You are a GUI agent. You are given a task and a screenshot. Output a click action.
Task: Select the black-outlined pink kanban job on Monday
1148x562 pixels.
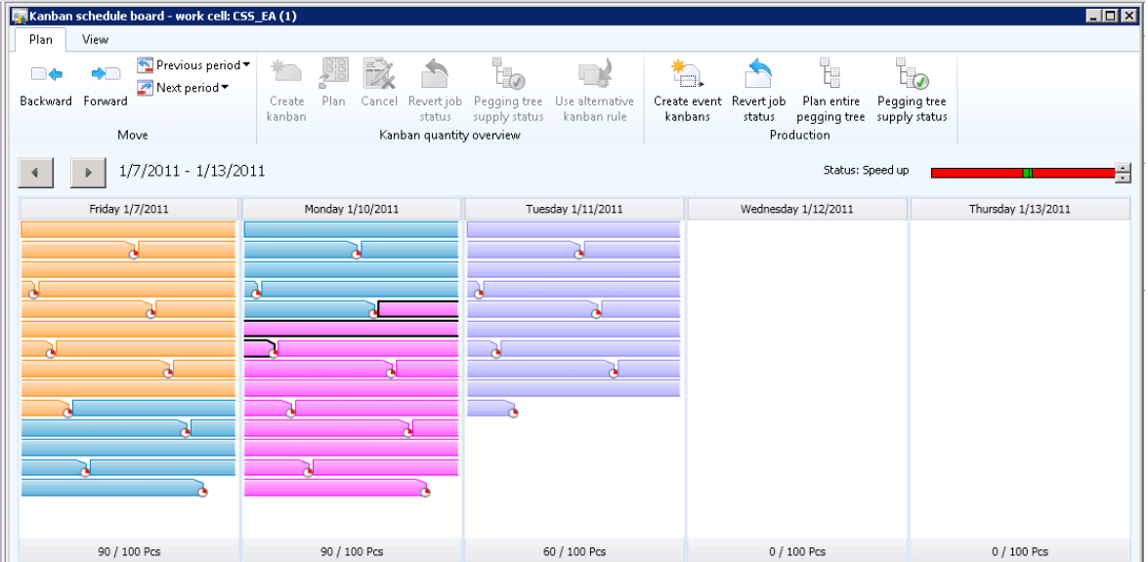pos(417,310)
